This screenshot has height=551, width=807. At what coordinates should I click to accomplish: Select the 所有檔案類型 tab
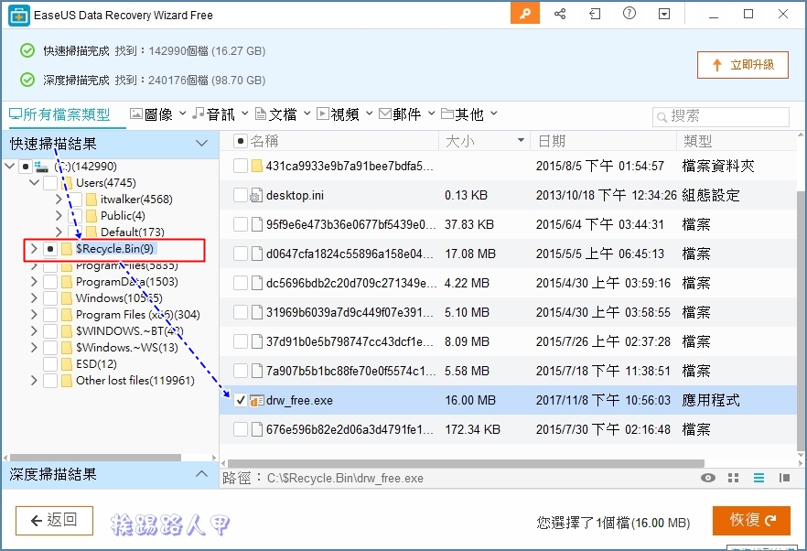click(x=59, y=114)
